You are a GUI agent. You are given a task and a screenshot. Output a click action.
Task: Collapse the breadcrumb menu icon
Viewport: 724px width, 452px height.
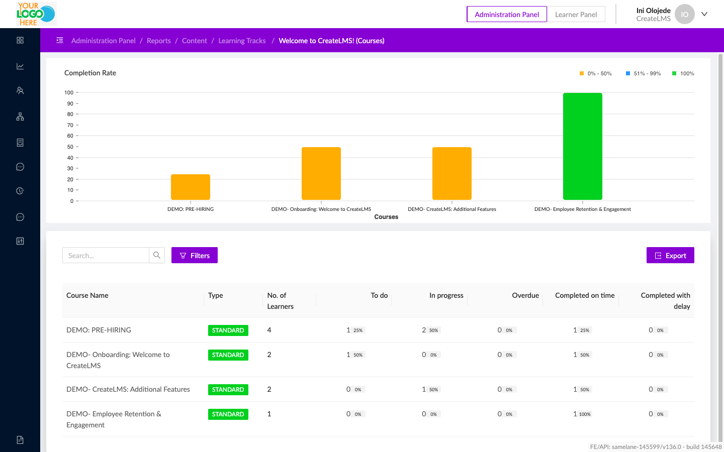point(59,40)
